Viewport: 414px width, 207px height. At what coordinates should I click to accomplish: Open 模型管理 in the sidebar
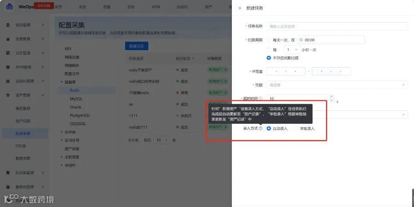click(23, 109)
